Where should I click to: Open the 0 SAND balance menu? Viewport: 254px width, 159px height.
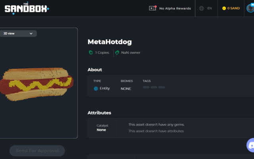[x=231, y=8]
